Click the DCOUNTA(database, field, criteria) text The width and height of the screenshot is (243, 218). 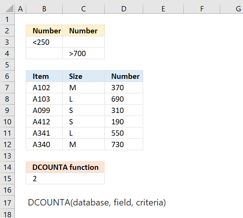(97, 202)
